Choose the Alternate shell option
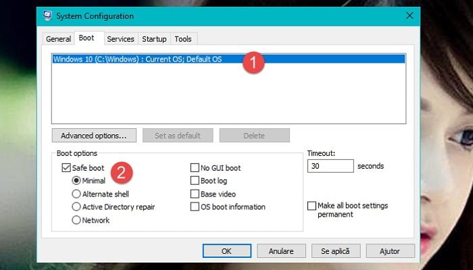 point(76,194)
